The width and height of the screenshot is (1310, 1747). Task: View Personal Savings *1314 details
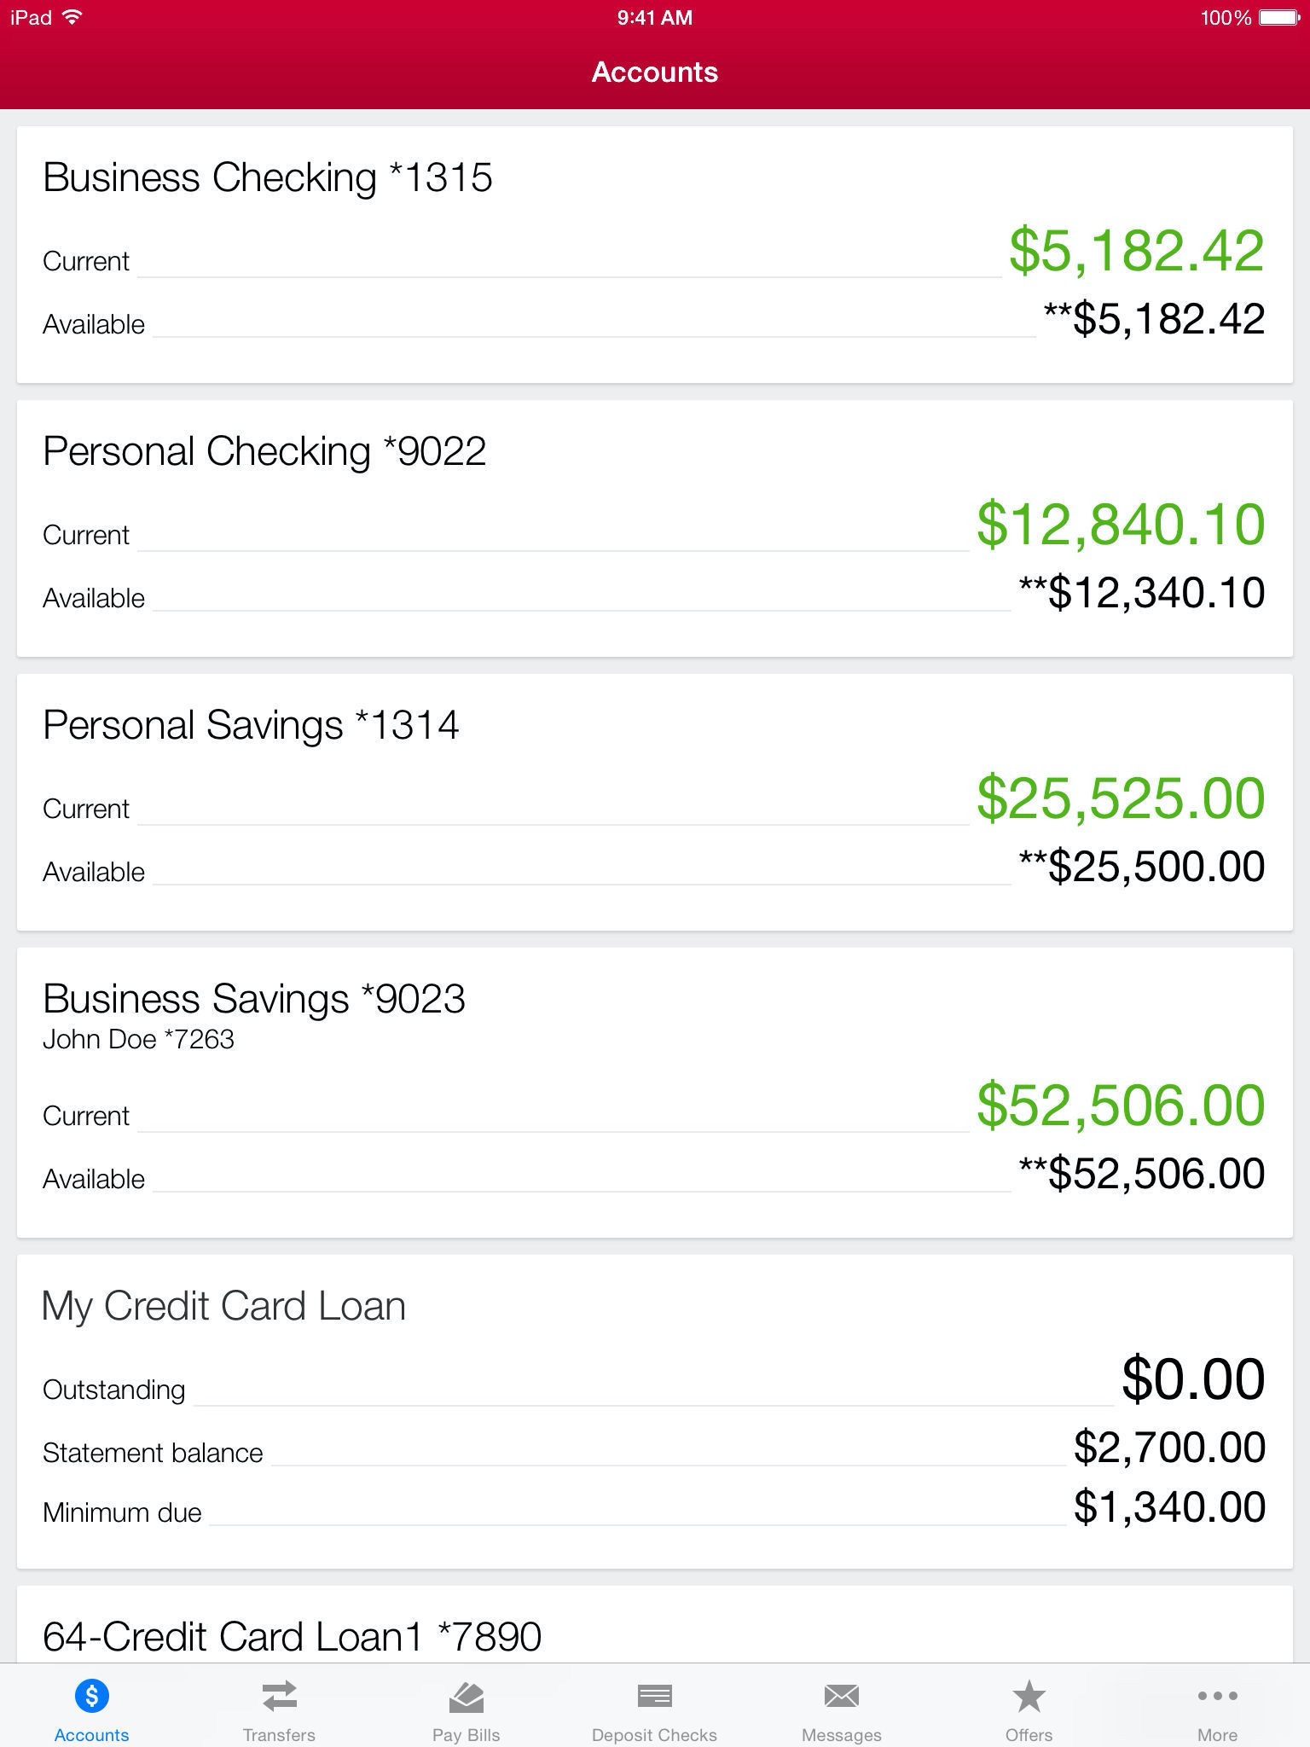(251, 725)
